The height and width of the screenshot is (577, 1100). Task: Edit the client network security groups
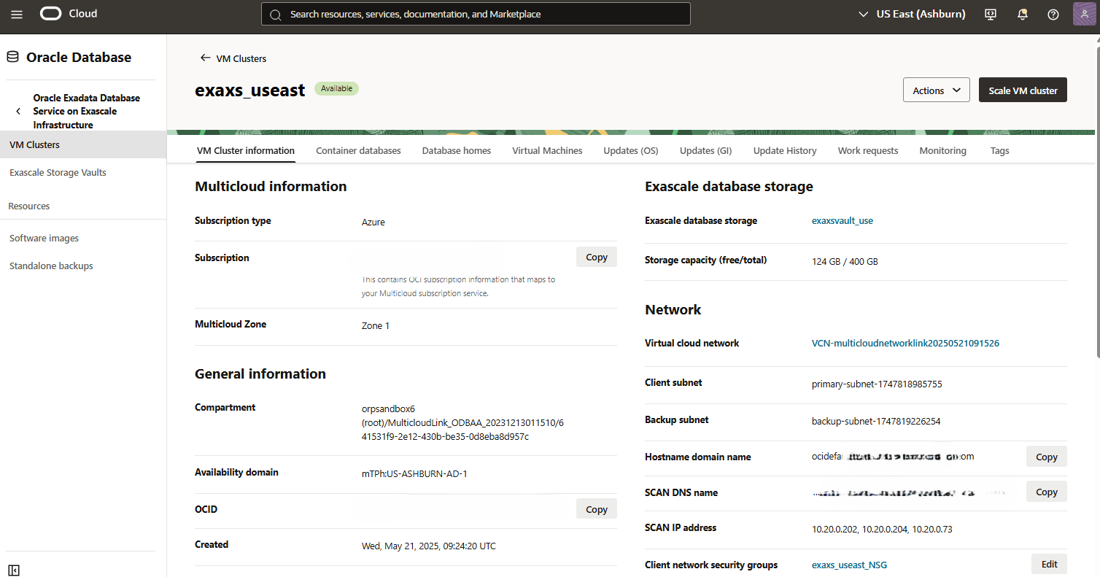point(1049,564)
